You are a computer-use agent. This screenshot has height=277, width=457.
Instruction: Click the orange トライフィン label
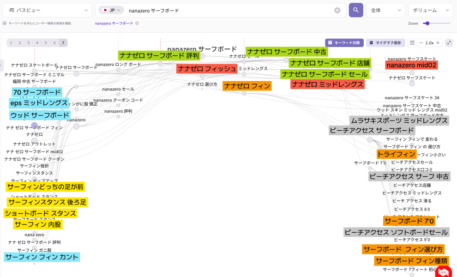(397, 154)
